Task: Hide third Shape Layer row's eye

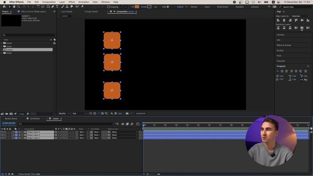Action: 2,138
